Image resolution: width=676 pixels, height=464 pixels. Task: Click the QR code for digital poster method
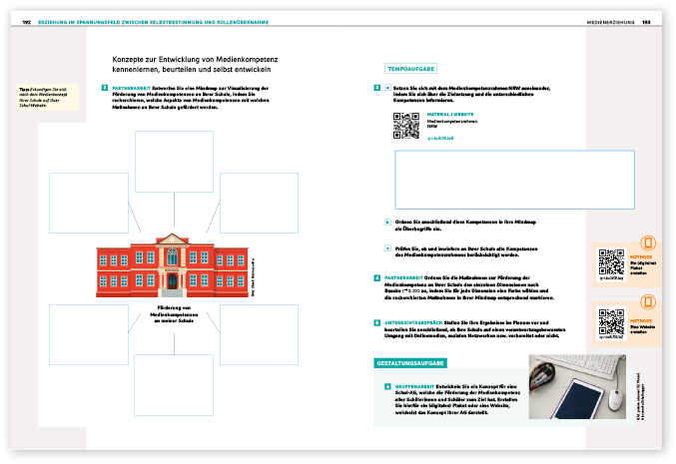click(610, 261)
